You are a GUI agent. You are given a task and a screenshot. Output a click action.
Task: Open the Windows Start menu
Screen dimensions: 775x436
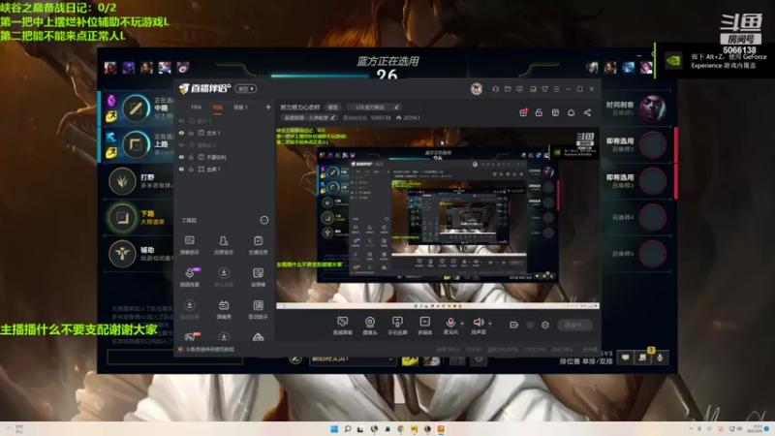(x=334, y=428)
